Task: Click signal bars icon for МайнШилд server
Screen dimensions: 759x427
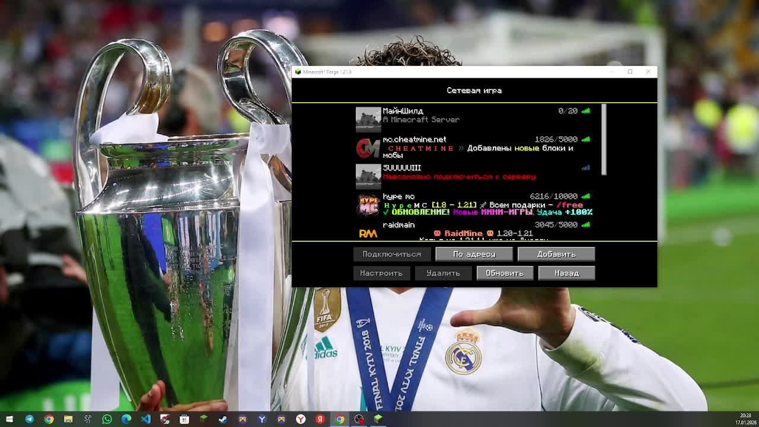Action: pos(586,111)
